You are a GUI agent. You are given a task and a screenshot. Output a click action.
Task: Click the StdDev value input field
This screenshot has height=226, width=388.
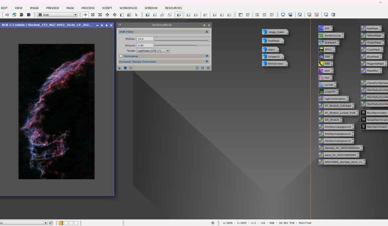[x=145, y=39]
